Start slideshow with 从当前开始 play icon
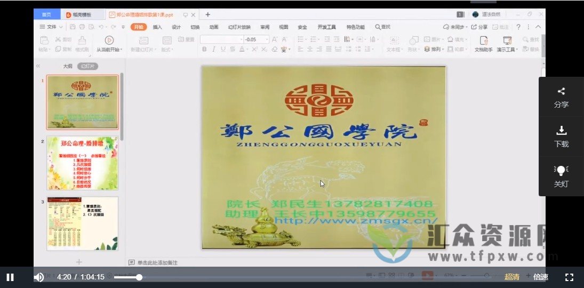The image size is (584, 288). tap(109, 40)
